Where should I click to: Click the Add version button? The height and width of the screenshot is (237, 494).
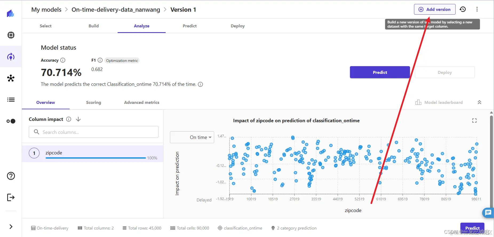pos(435,10)
